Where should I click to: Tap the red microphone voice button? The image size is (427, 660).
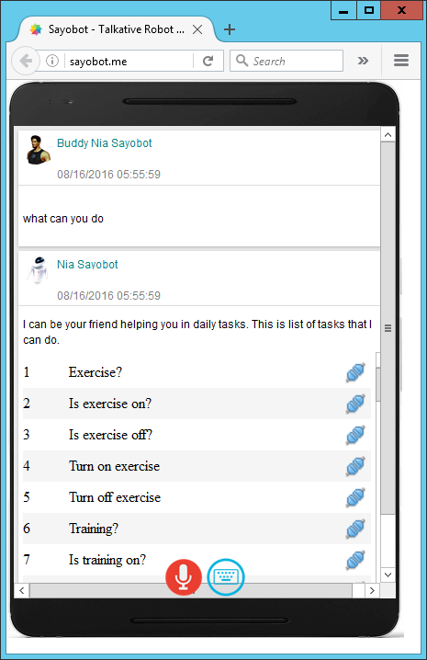[x=184, y=577]
